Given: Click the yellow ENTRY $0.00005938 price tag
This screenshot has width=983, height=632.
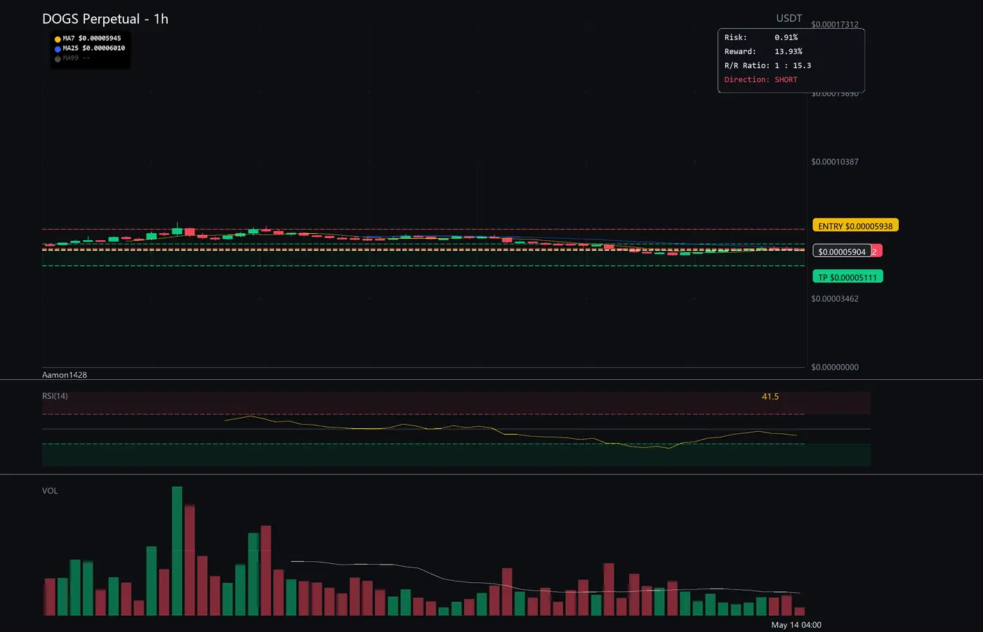Looking at the screenshot, I should point(855,225).
